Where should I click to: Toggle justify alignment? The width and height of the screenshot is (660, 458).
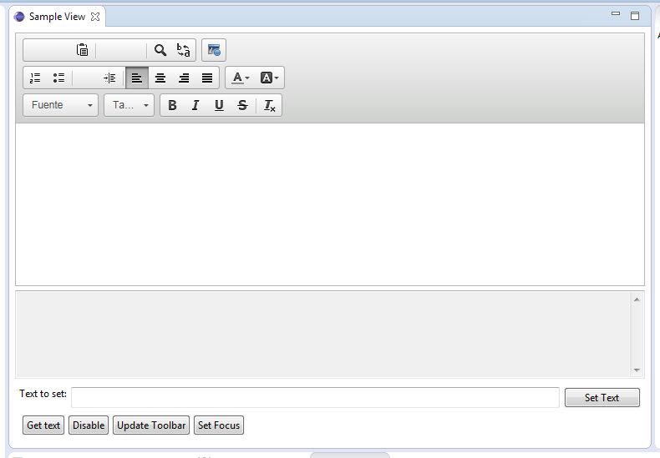207,78
